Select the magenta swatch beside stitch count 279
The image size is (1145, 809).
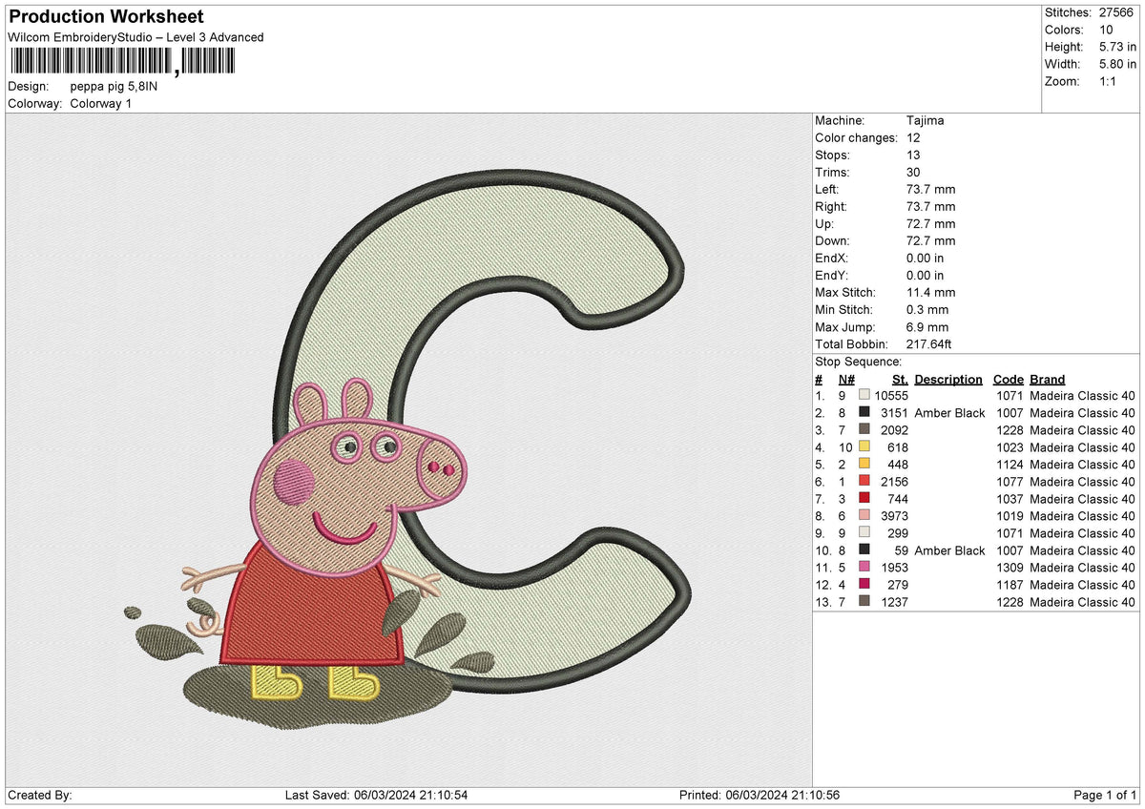(864, 584)
